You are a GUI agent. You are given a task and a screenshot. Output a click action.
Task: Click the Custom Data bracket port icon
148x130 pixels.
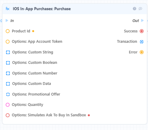[x=8, y=84]
